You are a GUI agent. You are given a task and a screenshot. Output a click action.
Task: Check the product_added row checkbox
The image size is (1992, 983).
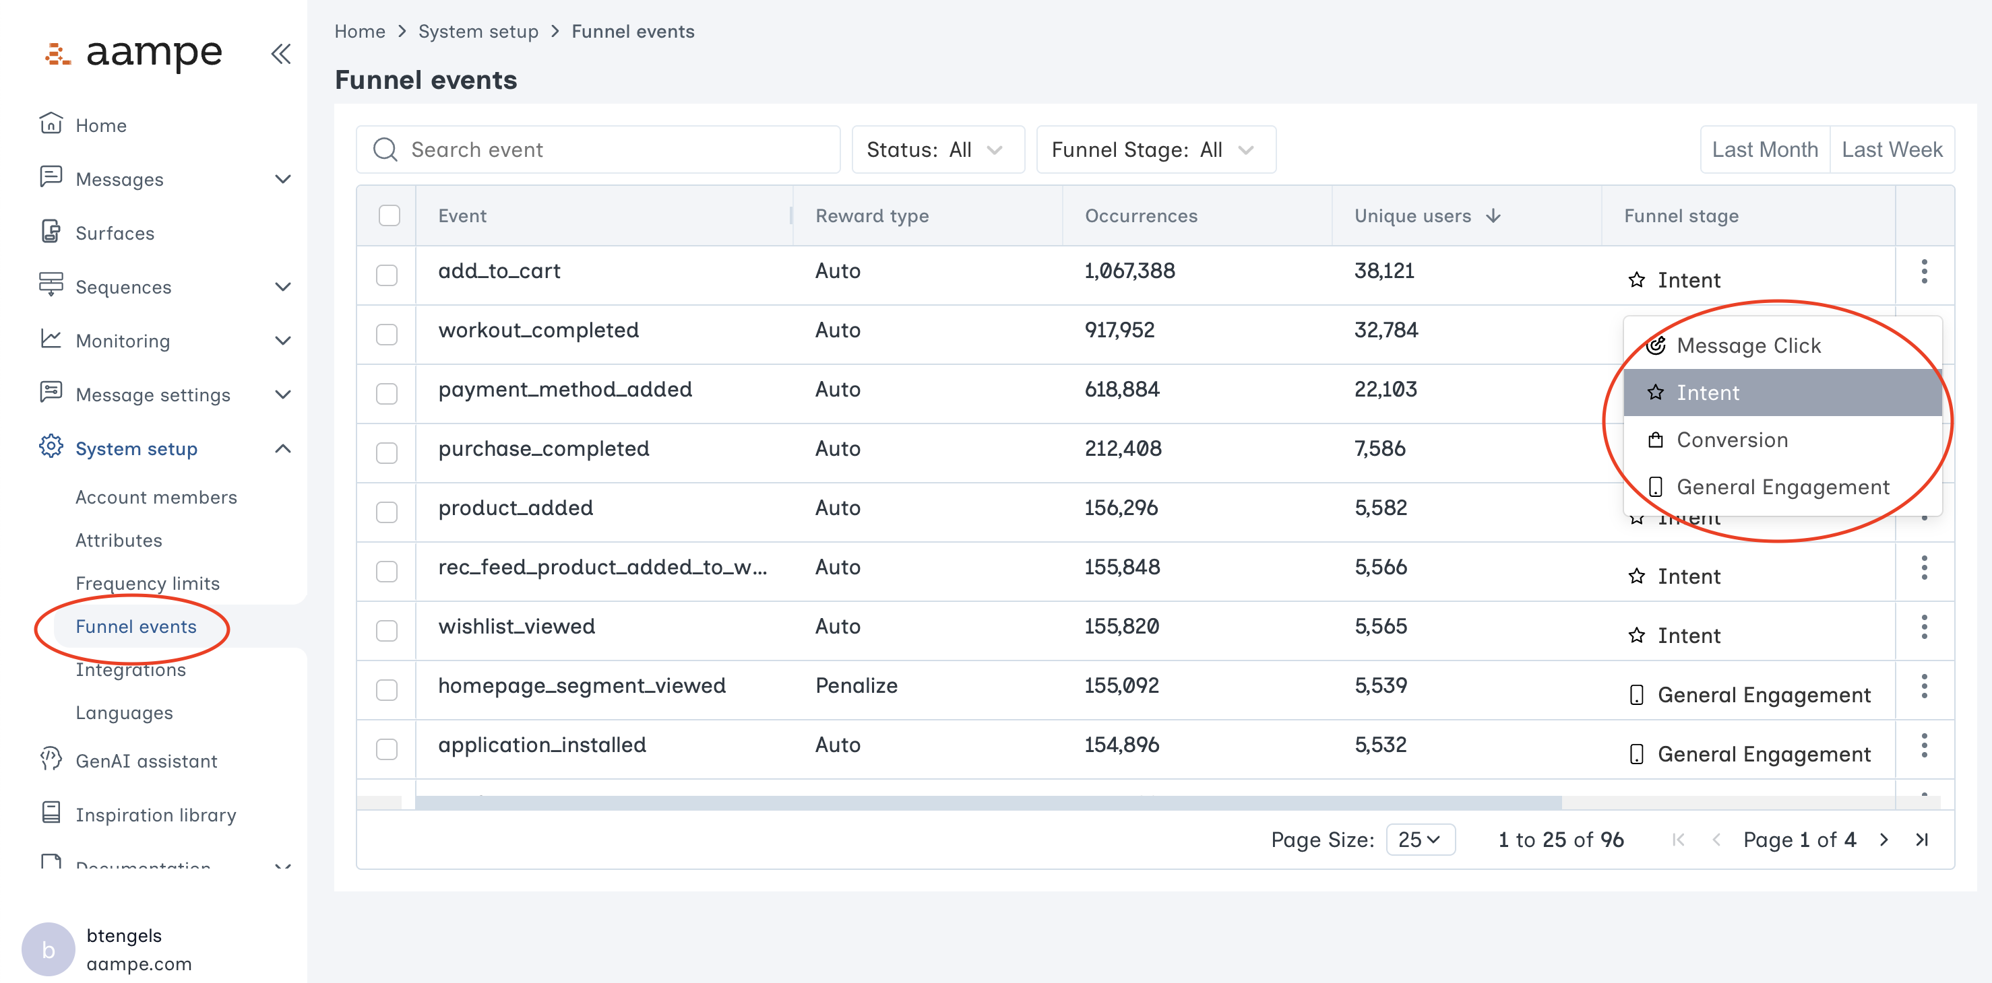click(387, 512)
